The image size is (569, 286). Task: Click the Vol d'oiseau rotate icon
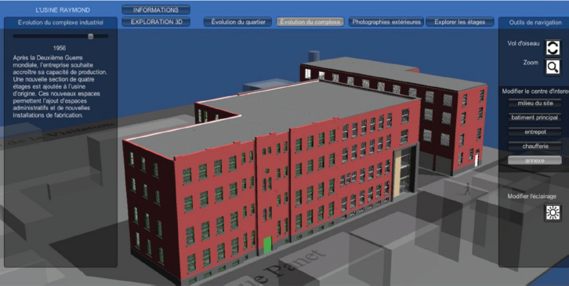[x=553, y=48]
